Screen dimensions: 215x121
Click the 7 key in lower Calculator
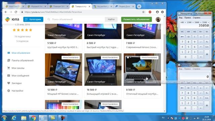[x=182, y=93]
